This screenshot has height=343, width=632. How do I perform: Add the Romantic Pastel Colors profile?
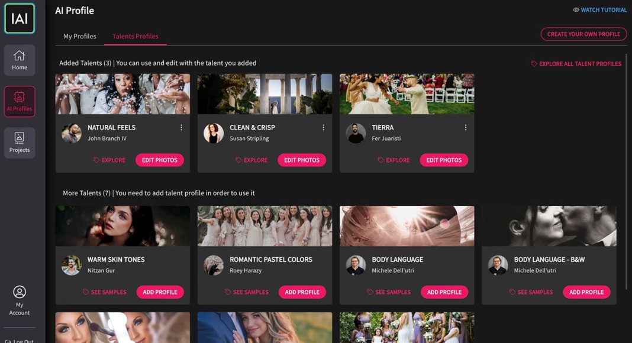pos(302,292)
